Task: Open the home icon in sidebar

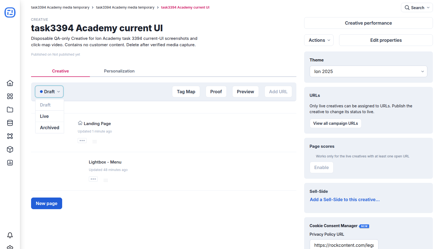Action: click(x=10, y=83)
